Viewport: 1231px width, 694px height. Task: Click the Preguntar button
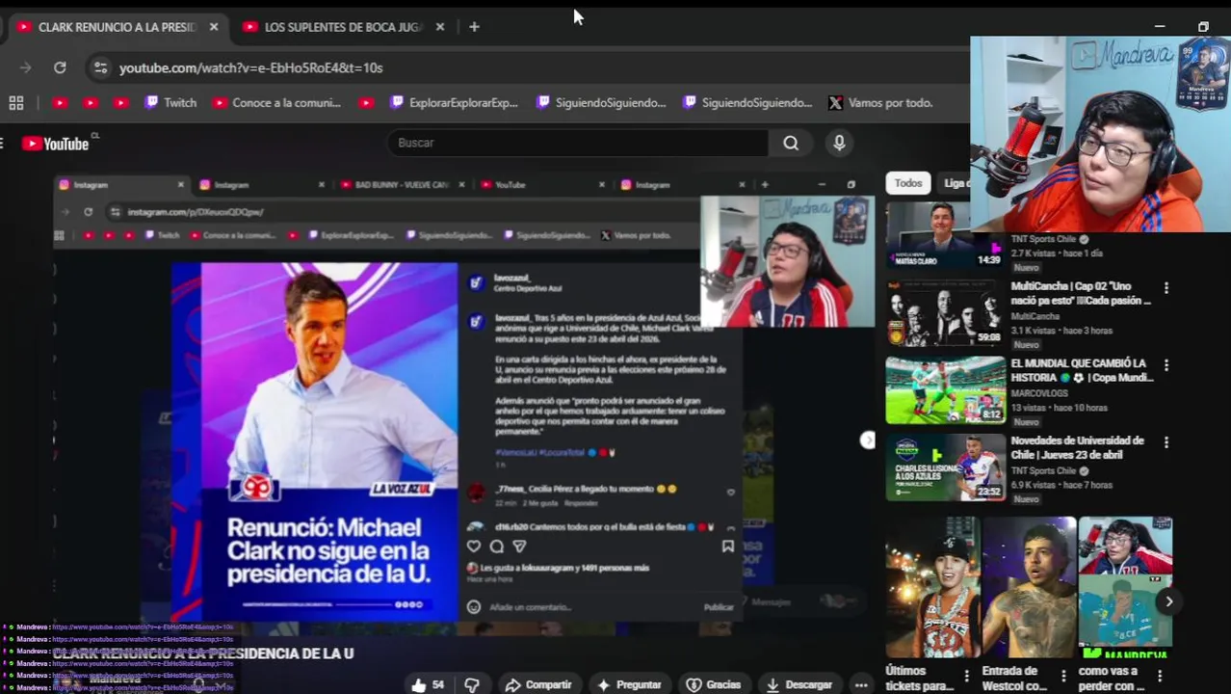629,684
